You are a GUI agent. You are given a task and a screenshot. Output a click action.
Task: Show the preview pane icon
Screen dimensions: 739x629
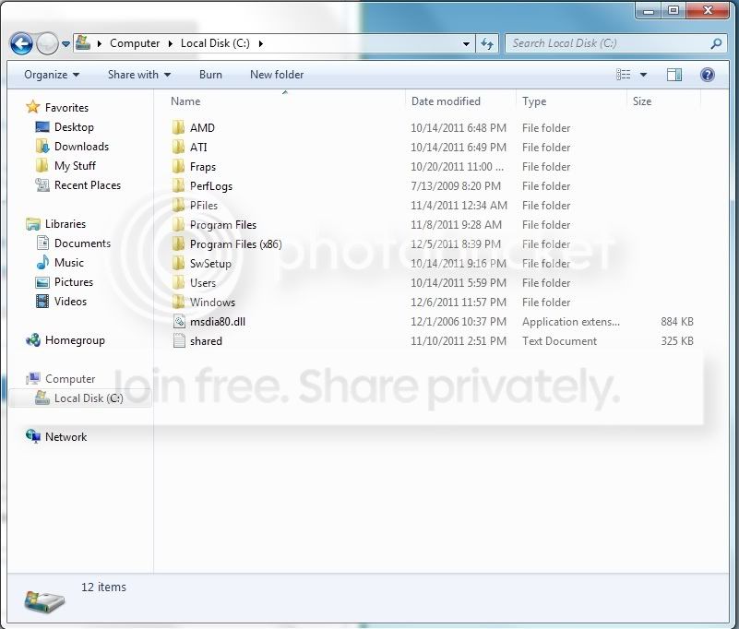tap(674, 75)
